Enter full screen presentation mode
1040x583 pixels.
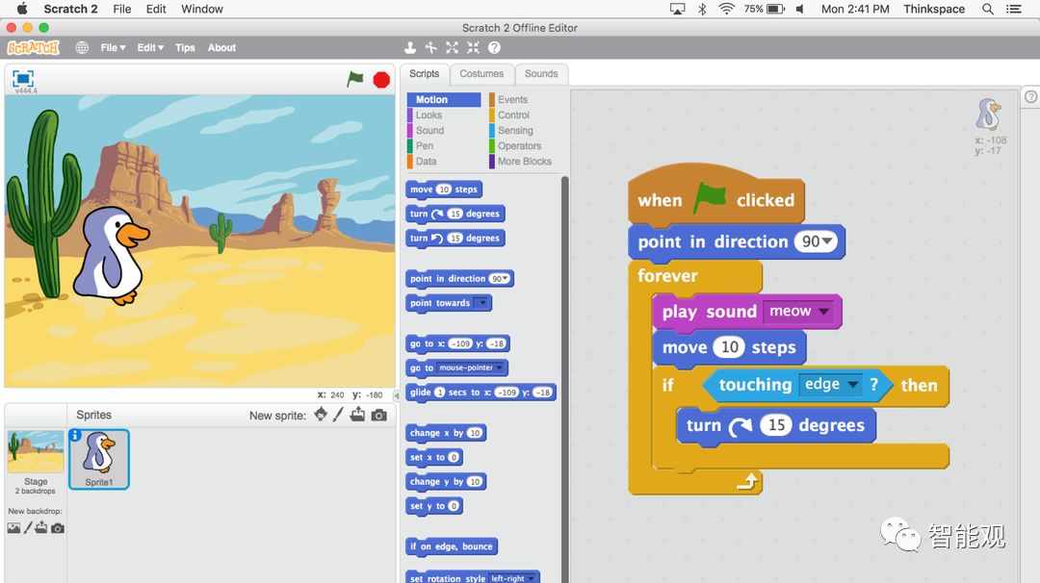pos(23,78)
